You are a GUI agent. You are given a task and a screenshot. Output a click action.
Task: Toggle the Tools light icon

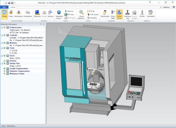pyautogui.click(x=5, y=48)
